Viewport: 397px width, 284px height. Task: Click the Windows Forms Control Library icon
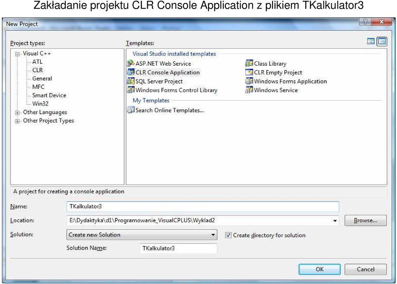[131, 90]
